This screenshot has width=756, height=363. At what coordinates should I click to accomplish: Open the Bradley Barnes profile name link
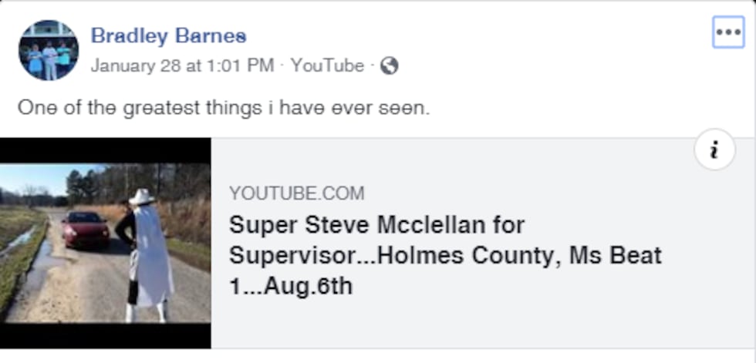pos(168,35)
